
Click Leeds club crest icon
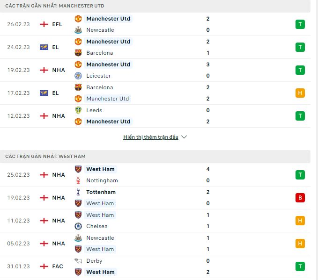78,110
